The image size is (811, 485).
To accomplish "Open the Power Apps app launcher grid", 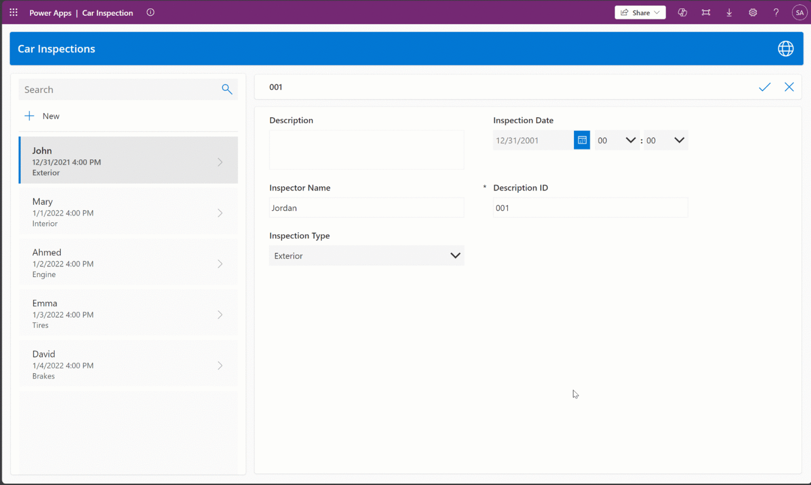I will coord(13,12).
